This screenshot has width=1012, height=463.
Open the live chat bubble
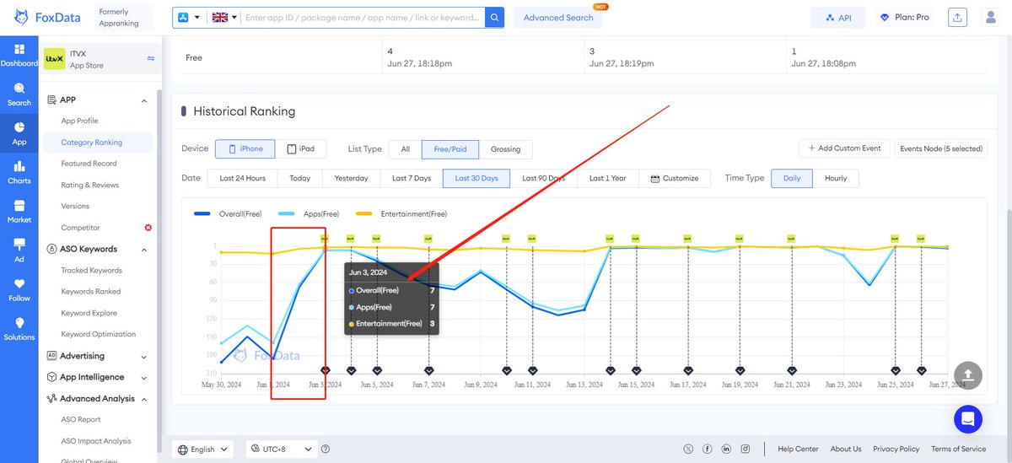[x=968, y=418]
